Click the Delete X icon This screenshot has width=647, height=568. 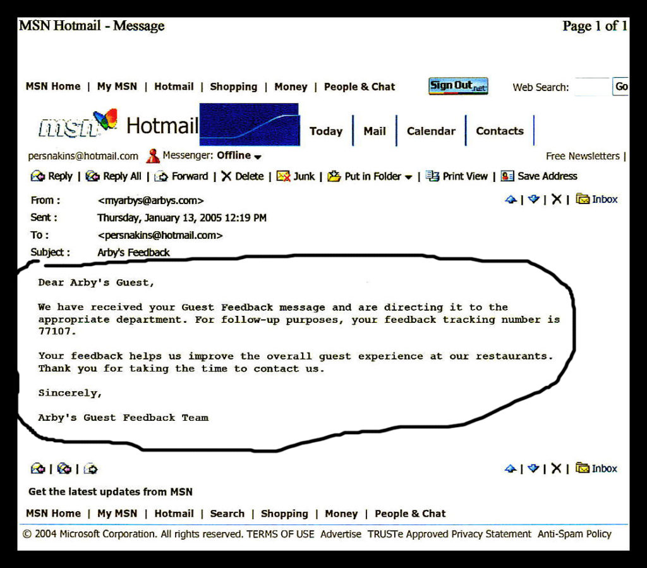226,176
